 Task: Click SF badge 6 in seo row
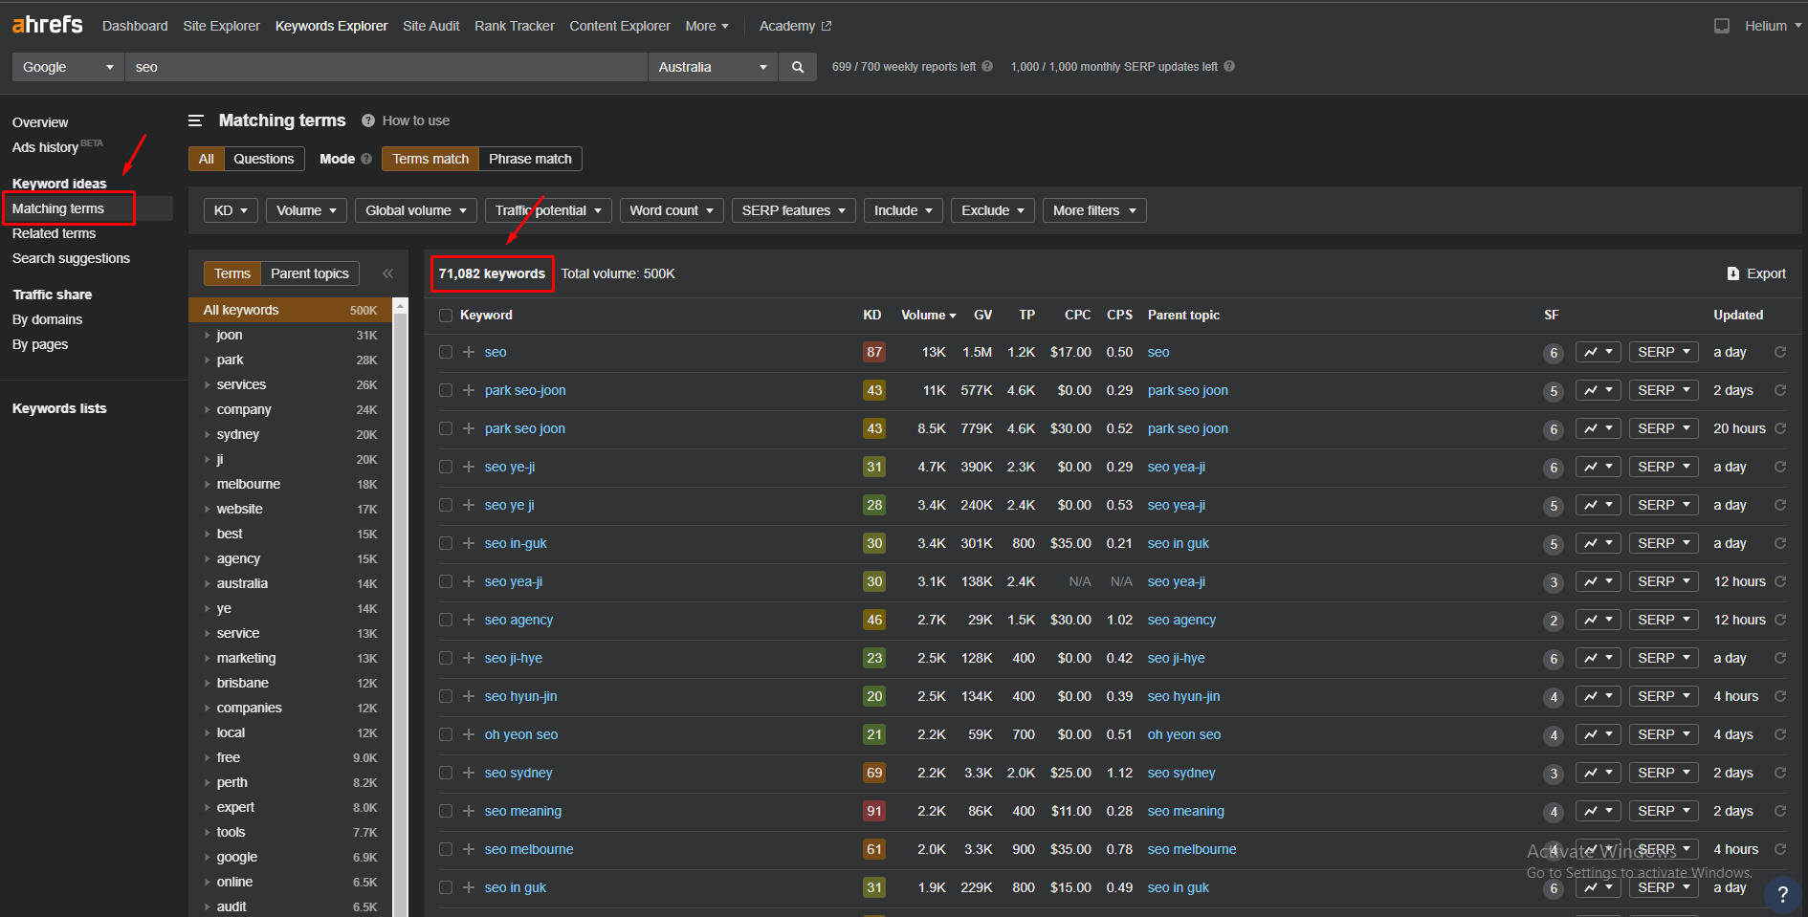1554,353
